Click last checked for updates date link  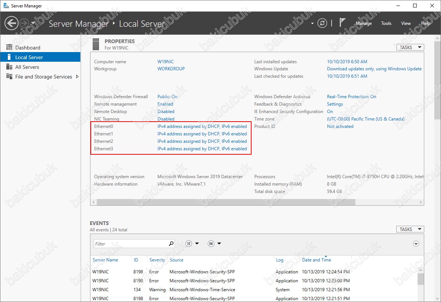347,76
